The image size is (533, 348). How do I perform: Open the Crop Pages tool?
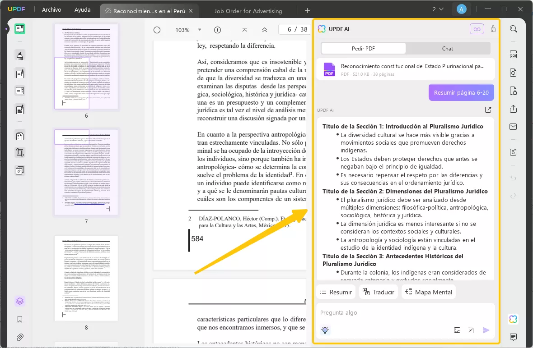coord(20,152)
